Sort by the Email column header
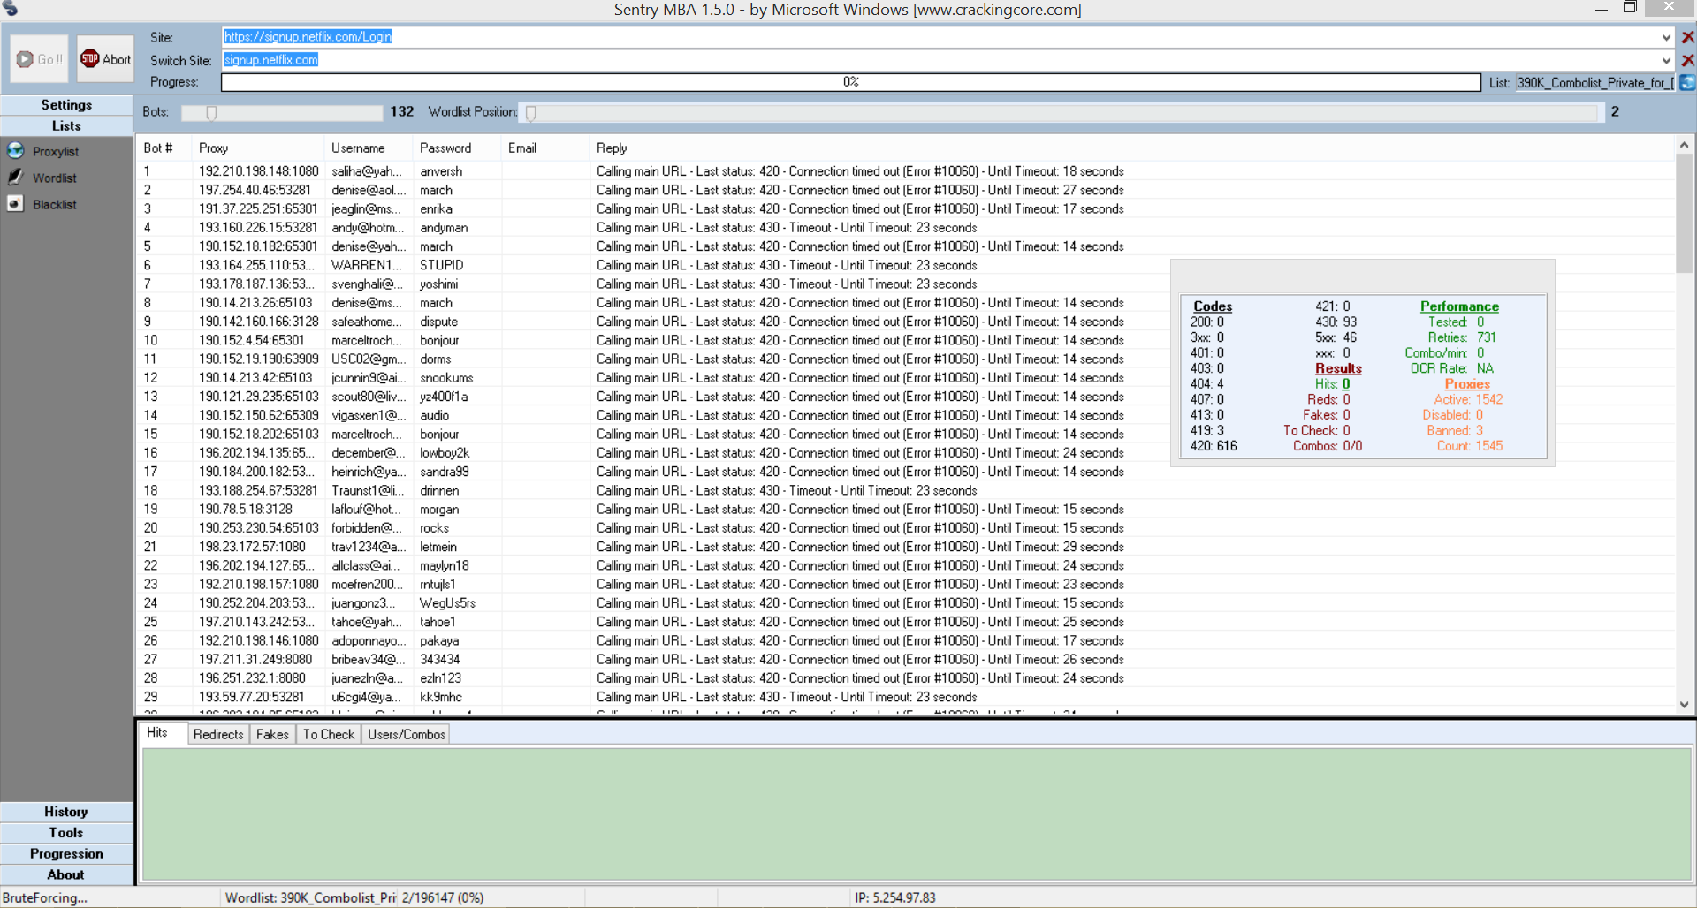Screen dimensions: 1697x908 click(545, 148)
